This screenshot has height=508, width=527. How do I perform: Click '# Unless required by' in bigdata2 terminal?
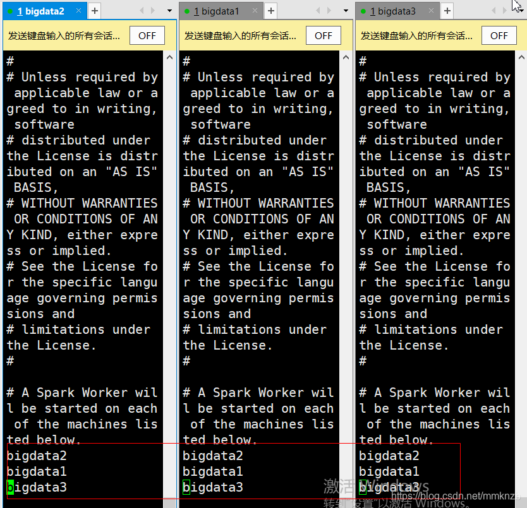(82, 77)
